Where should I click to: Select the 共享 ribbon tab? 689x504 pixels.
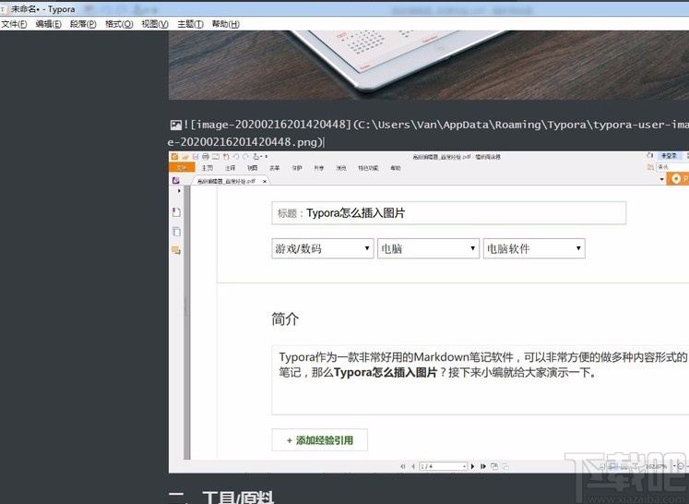tap(319, 168)
